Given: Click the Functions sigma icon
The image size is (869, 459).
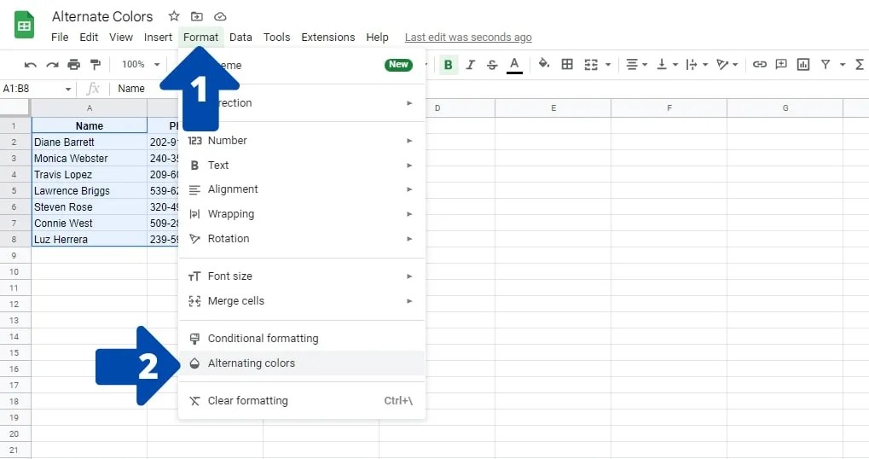Looking at the screenshot, I should pyautogui.click(x=860, y=64).
